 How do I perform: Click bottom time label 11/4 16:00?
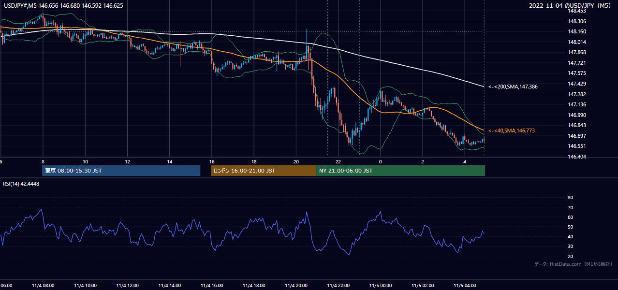tap(212, 285)
